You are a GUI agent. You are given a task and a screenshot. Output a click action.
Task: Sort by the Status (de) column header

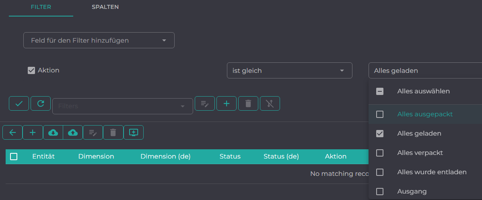[x=281, y=156]
